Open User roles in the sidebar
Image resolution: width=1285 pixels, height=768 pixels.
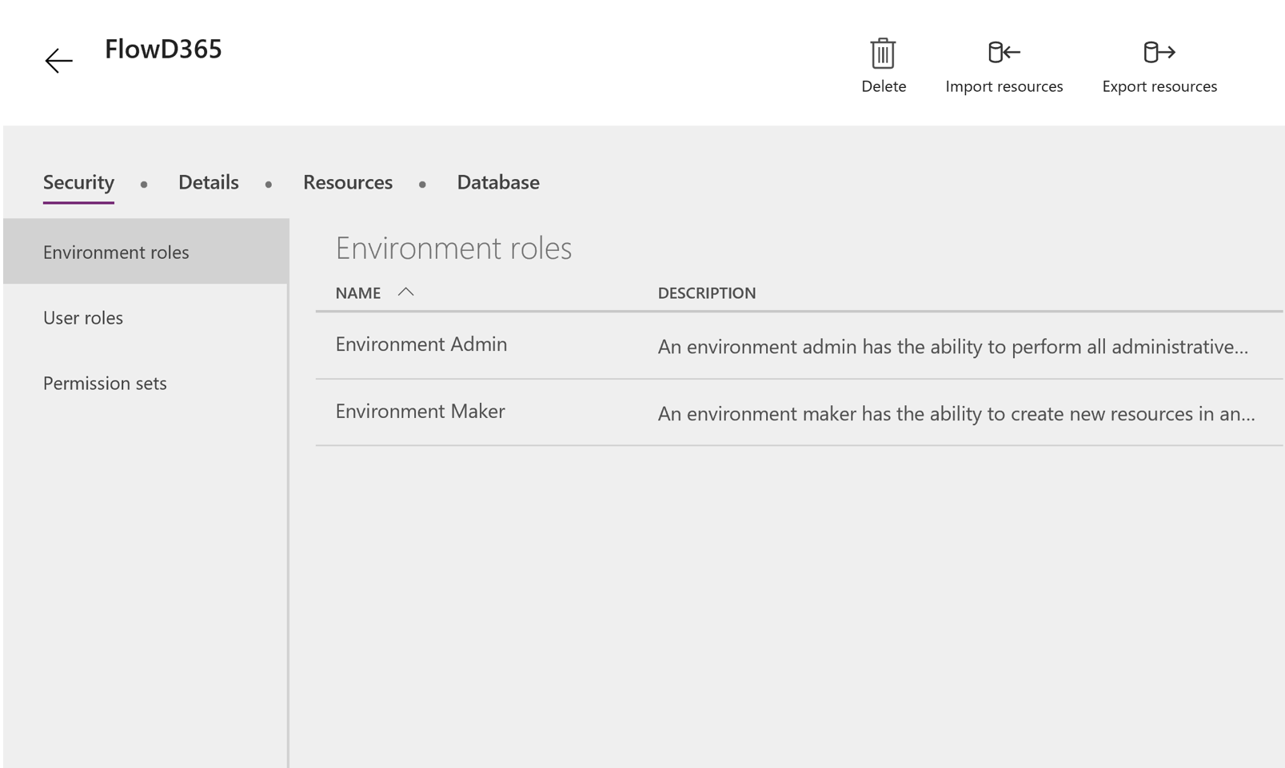pos(82,317)
